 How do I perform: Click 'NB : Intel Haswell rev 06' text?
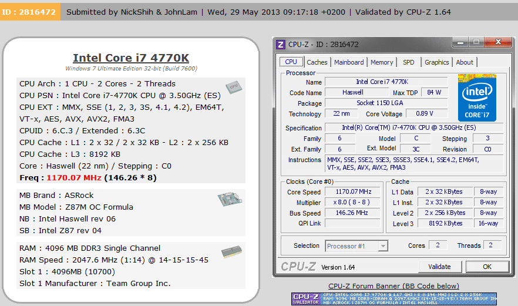tap(68, 218)
